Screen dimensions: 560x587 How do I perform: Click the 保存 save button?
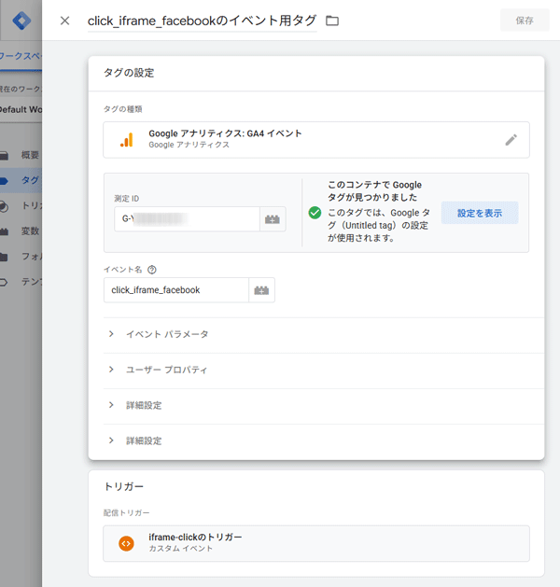point(525,21)
